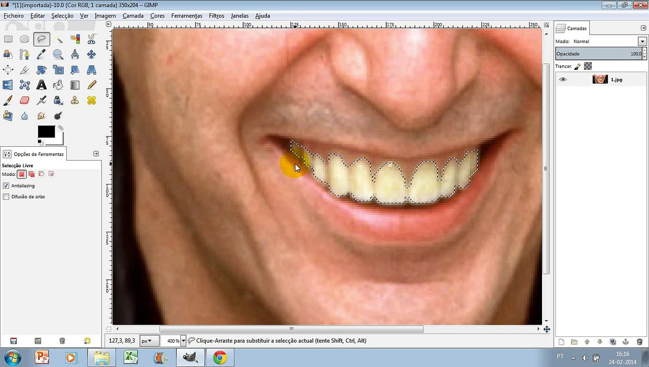Select the Paths tool

(24, 54)
